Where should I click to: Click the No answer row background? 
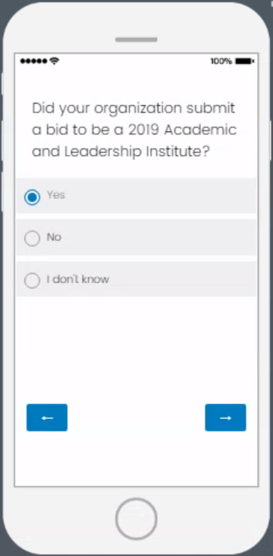tap(136, 237)
